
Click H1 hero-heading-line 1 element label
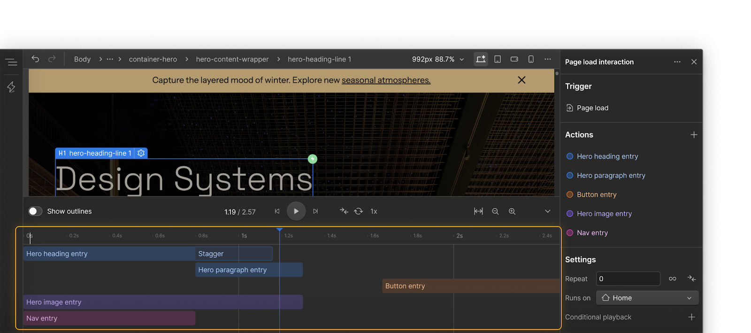(95, 153)
